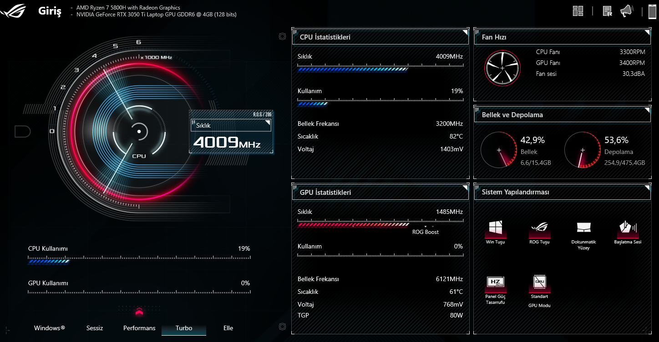Open the gear icon beside the TGP row
Viewport: 659px width, 342px height.
pyautogui.click(x=282, y=327)
